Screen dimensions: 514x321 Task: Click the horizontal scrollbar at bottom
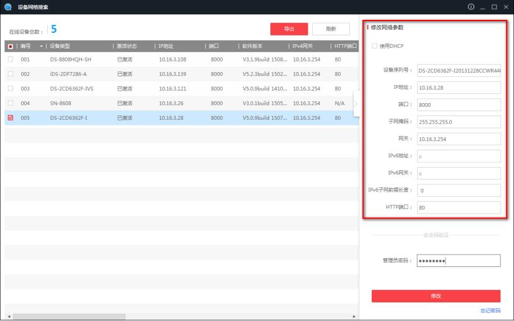click(68, 316)
